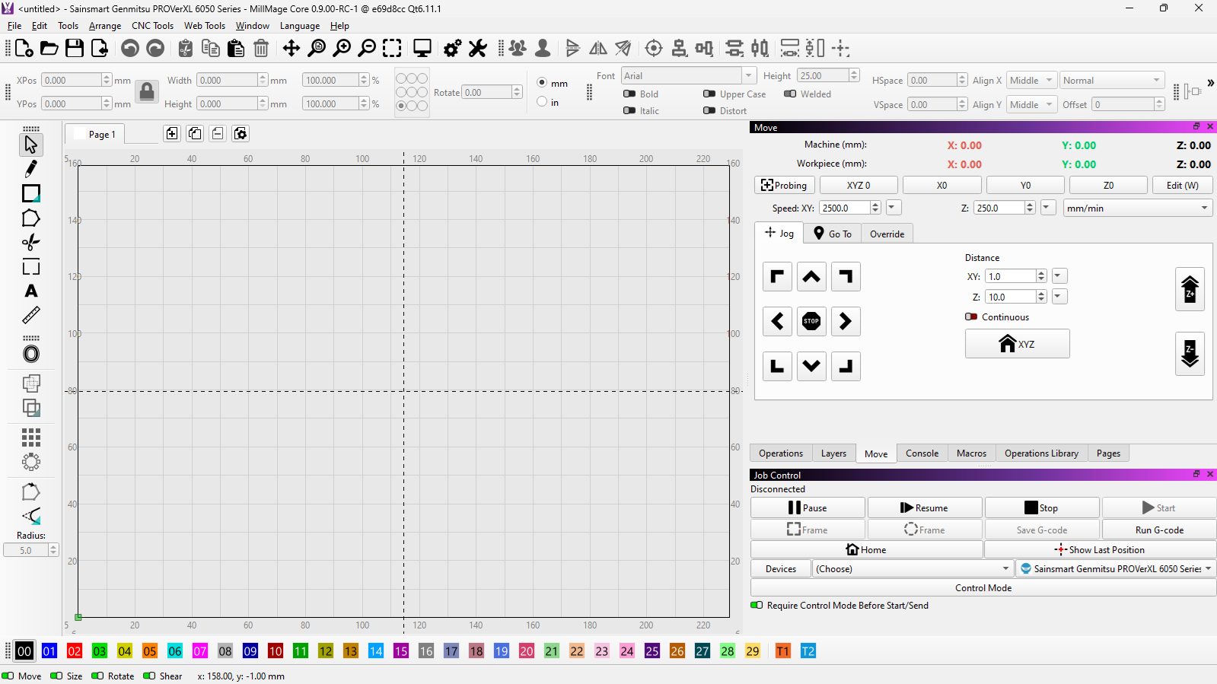Choose the pencil Draw Lines tool

[x=31, y=168]
